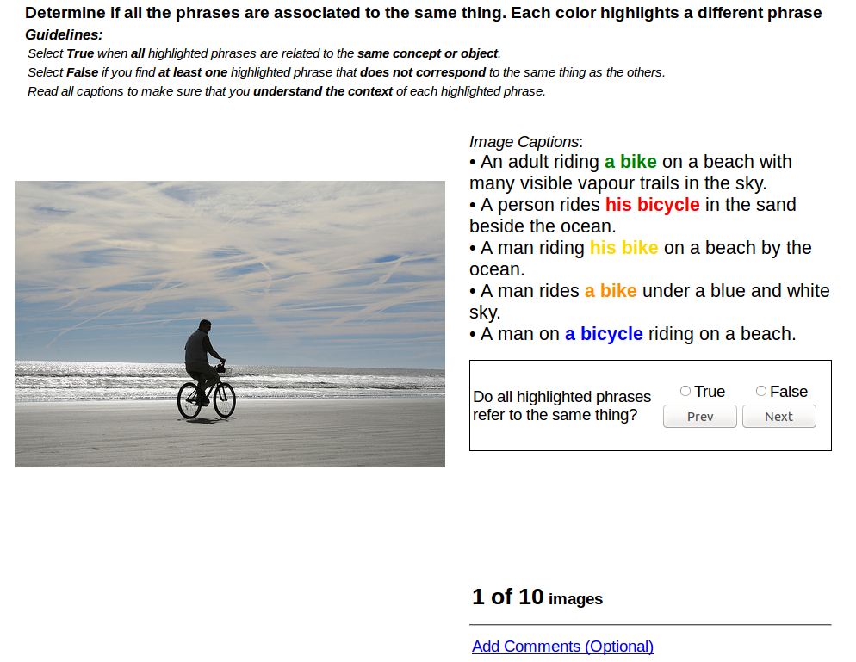Screen dimensions: 856x662
Task: Click the Prev button
Action: click(700, 417)
